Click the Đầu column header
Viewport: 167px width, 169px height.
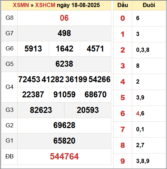(123, 5)
